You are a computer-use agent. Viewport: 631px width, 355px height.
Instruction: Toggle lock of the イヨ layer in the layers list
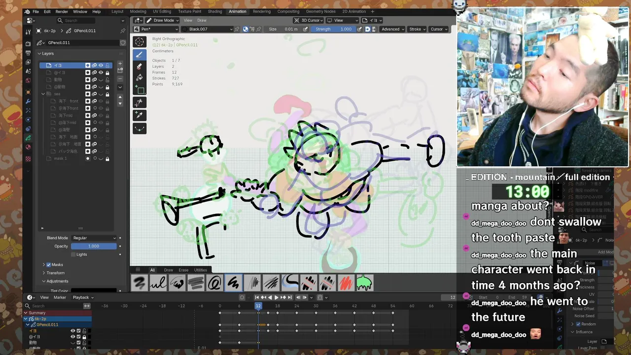pos(107,65)
